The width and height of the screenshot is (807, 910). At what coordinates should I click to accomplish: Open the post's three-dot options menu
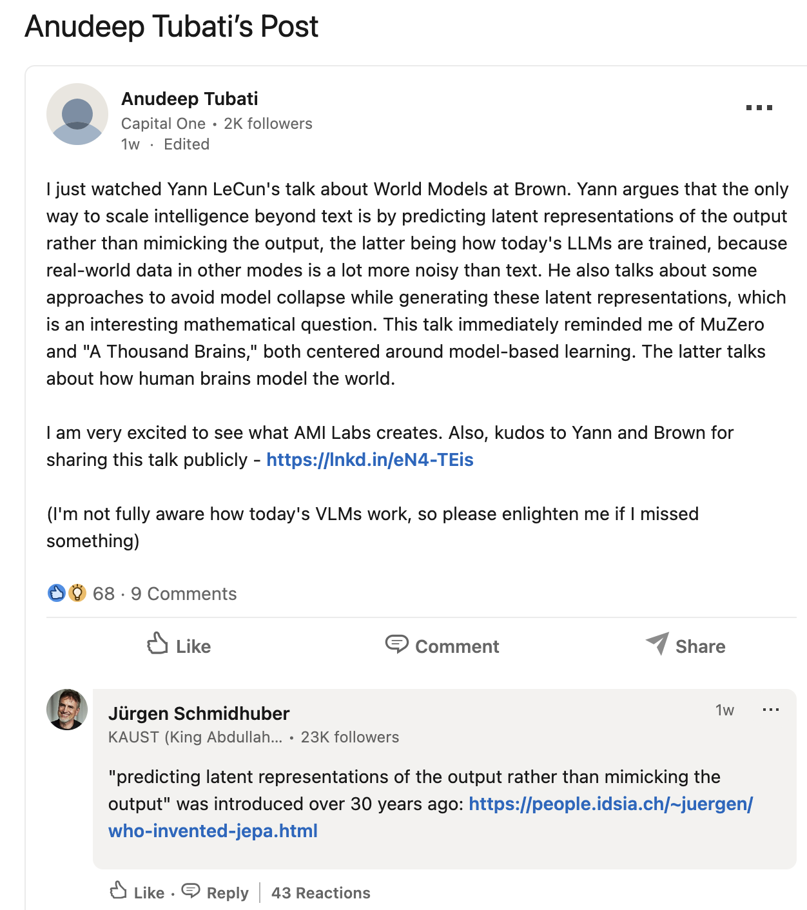[759, 108]
